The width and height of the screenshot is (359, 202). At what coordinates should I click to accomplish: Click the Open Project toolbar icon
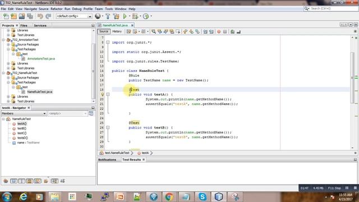pyautogui.click(x=22, y=16)
